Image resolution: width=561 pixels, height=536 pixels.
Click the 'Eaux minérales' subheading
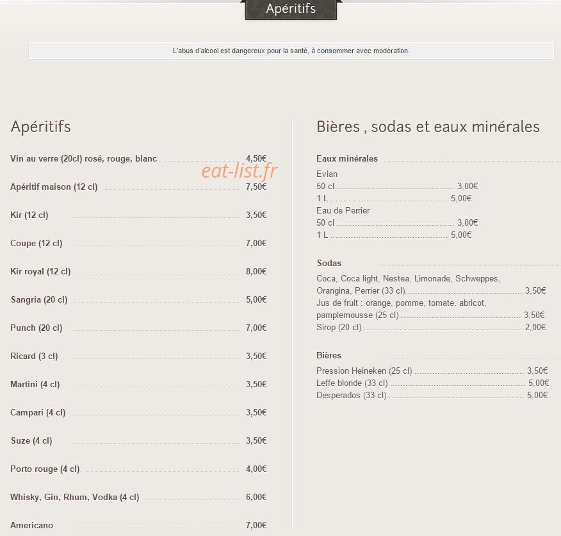click(x=347, y=159)
